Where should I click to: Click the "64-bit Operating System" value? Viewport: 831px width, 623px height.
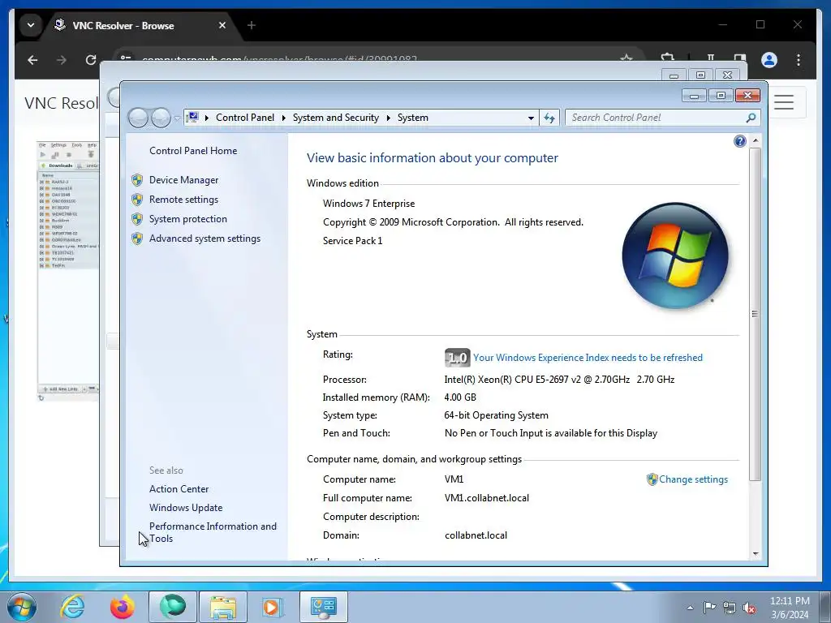496,415
